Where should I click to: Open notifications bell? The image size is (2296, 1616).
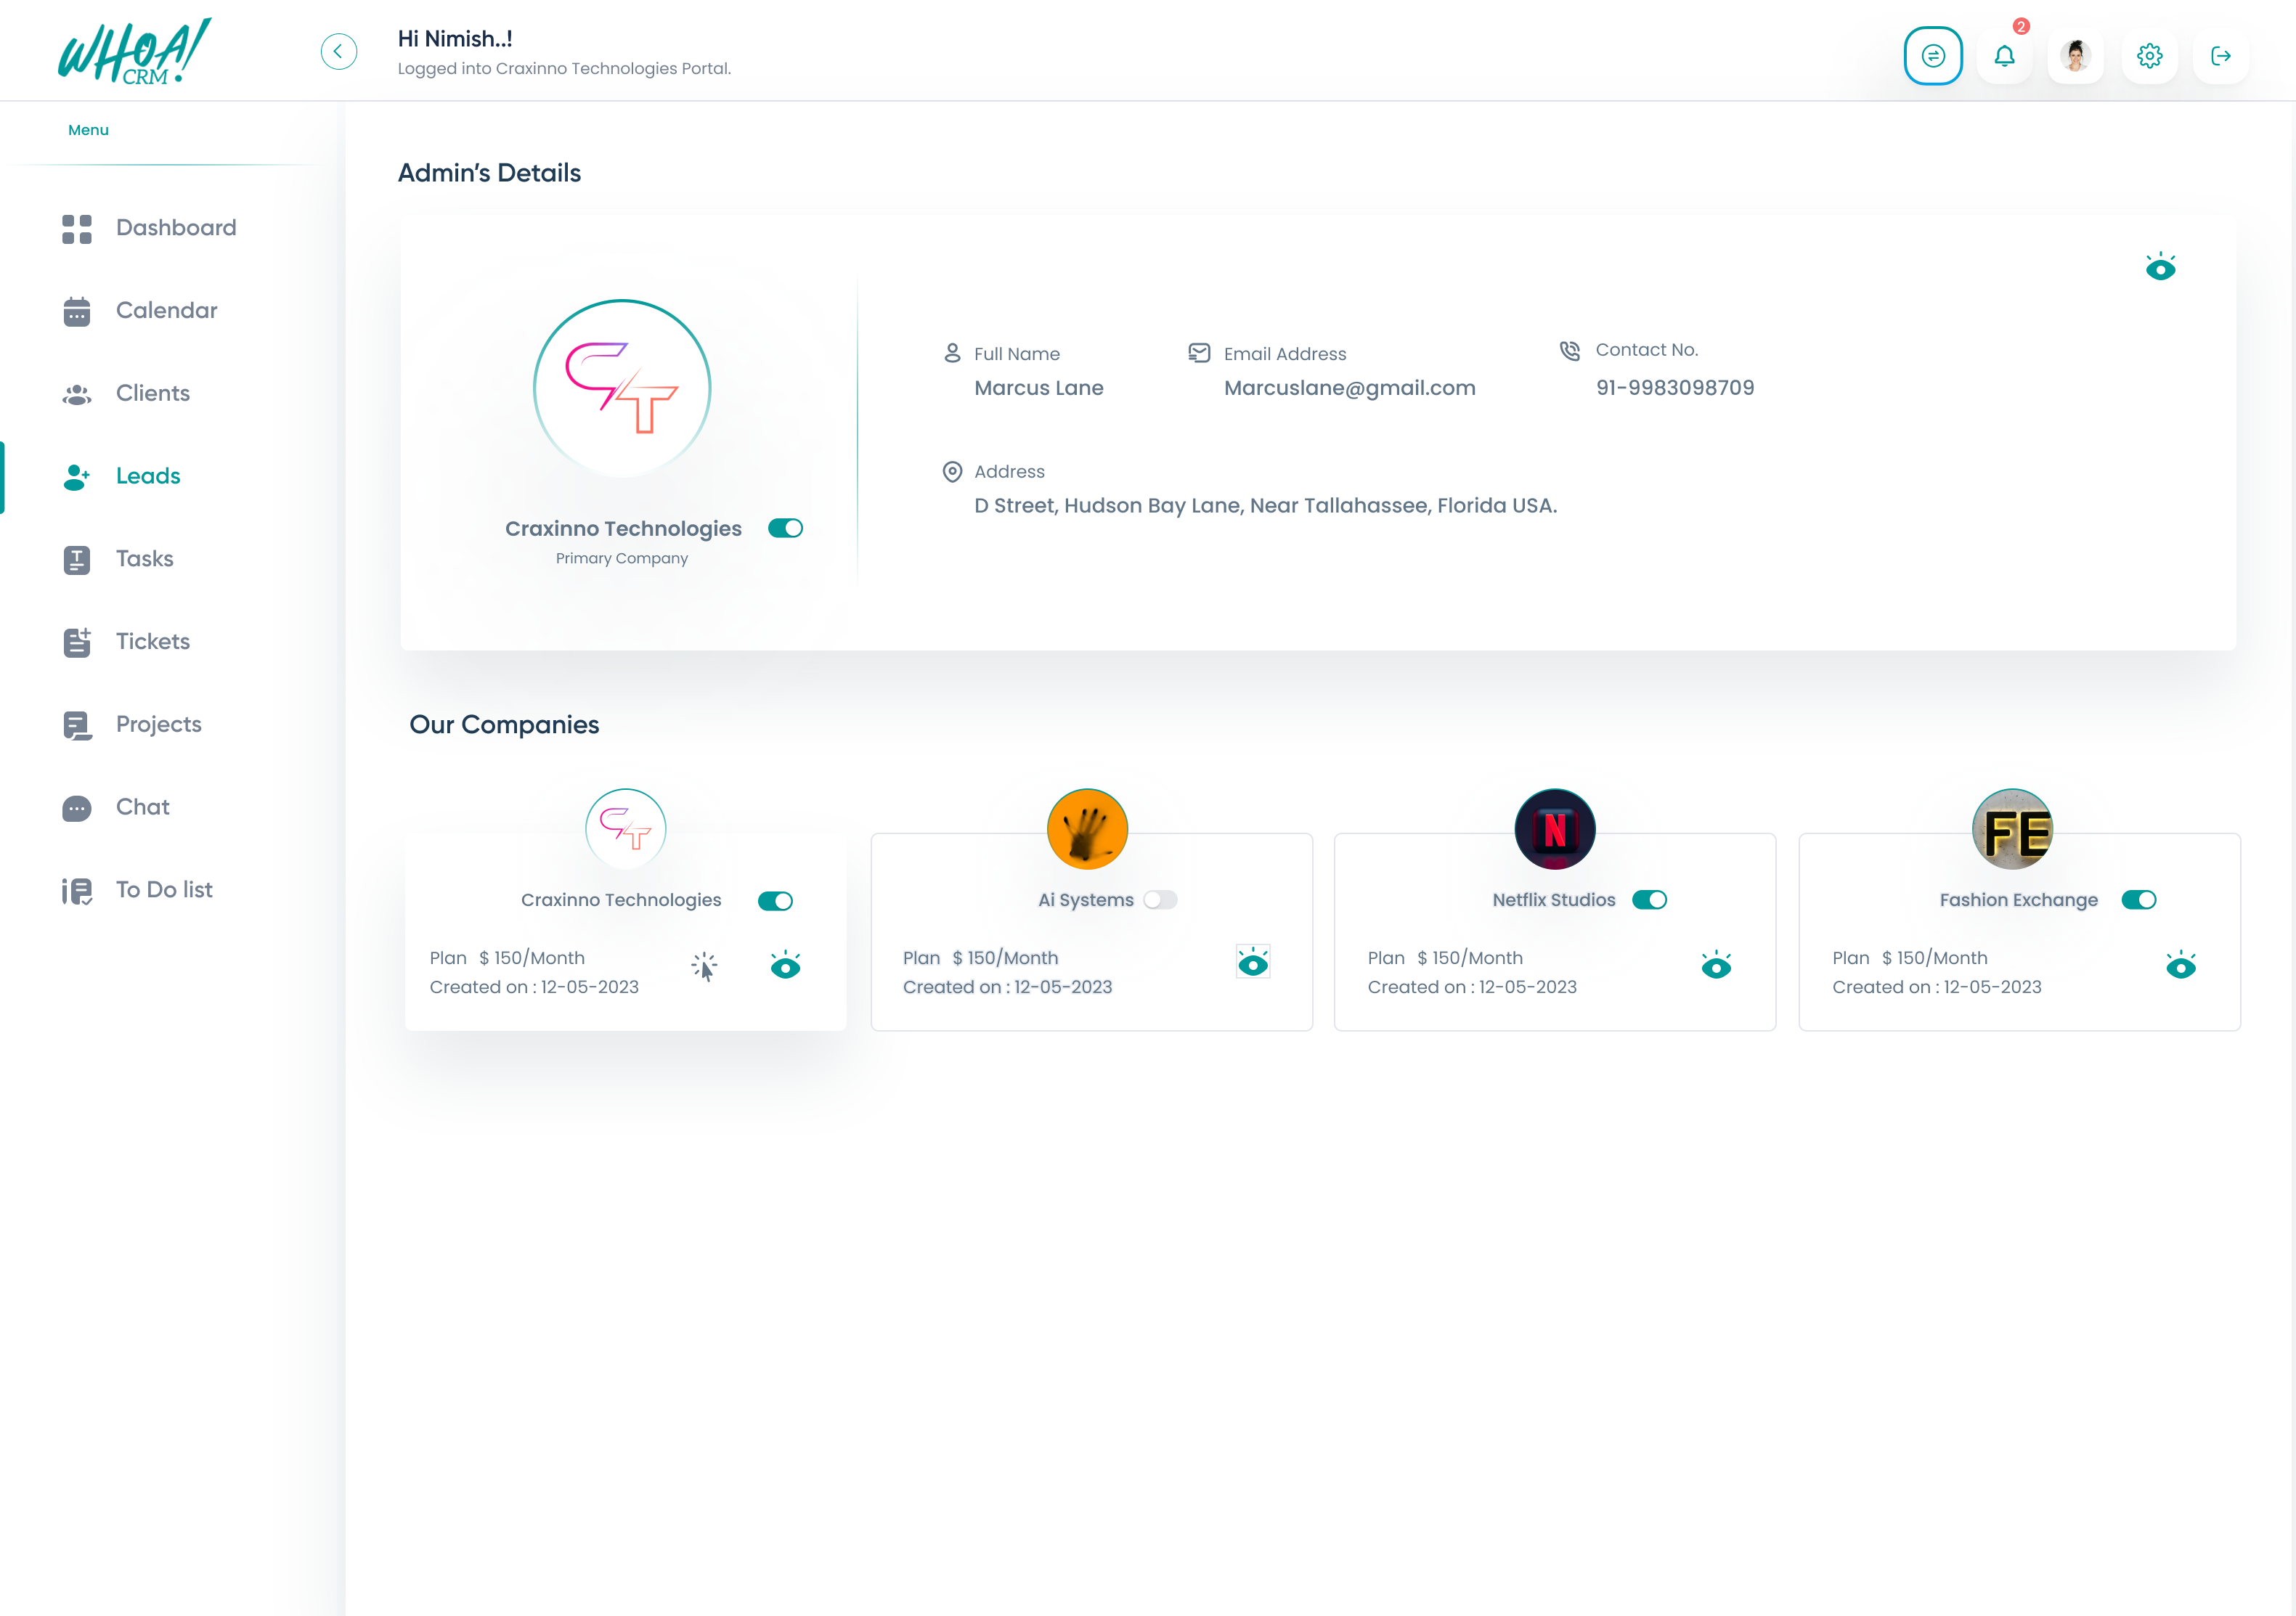(x=2005, y=56)
